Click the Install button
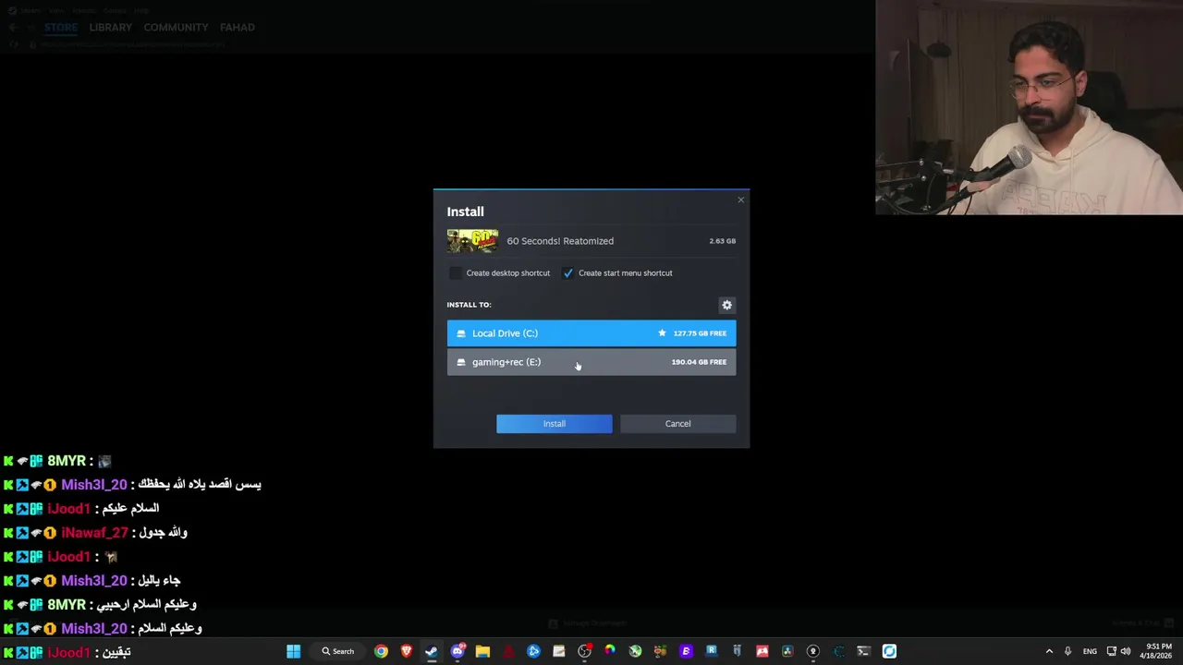1183x665 pixels. (x=554, y=424)
